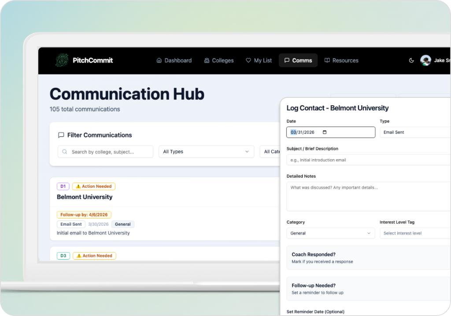This screenshot has width=451, height=316.
Task: Click the Coach Responded? option
Action: [x=369, y=257]
